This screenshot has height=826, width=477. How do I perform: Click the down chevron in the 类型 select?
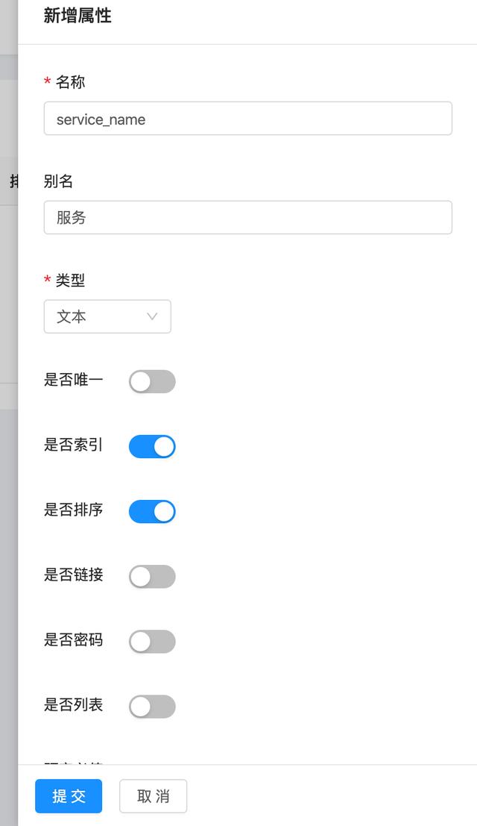[152, 316]
